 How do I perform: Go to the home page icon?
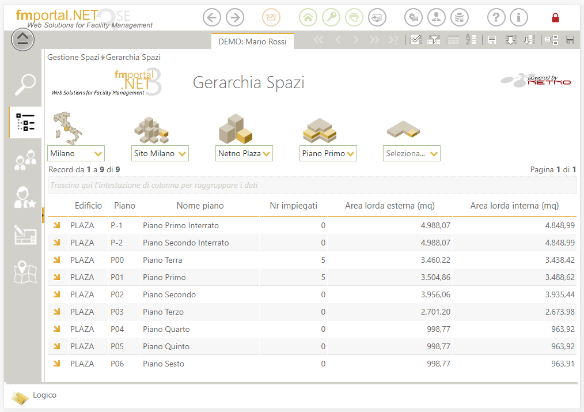(308, 17)
